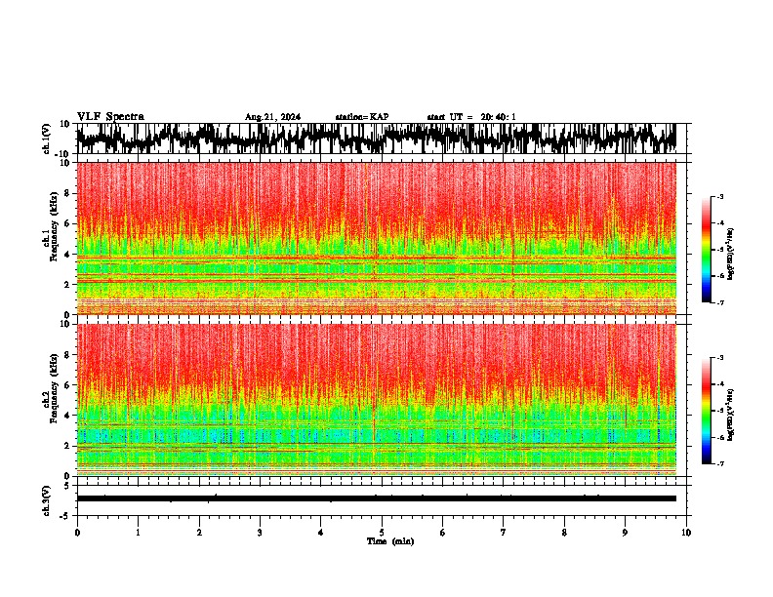
Task: Click the 'station=KAP' label
Action: coord(362,117)
